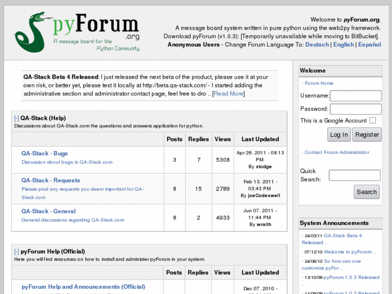392x294 pixels.
Task: Click 'By joeCodeswell' last updated text
Action: tap(260, 195)
